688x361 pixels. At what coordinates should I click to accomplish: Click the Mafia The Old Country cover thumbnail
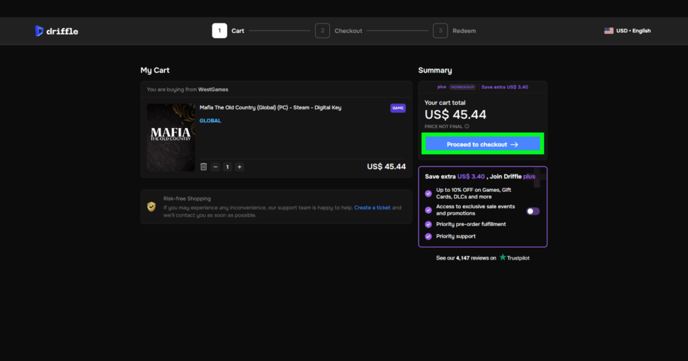point(171,137)
